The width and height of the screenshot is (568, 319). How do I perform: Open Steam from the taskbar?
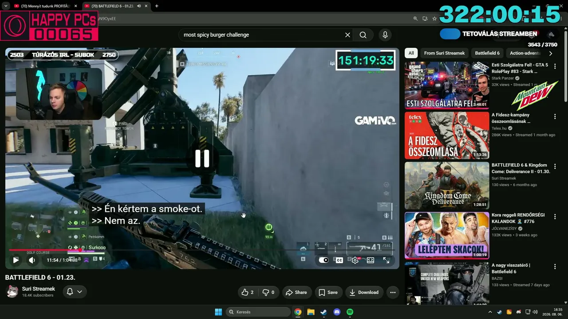[323, 312]
